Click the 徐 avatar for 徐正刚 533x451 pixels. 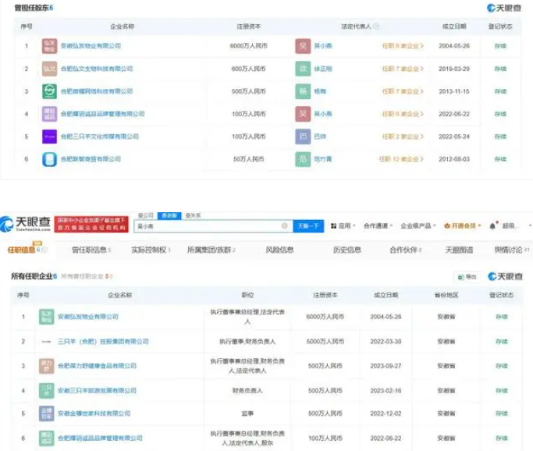click(303, 69)
